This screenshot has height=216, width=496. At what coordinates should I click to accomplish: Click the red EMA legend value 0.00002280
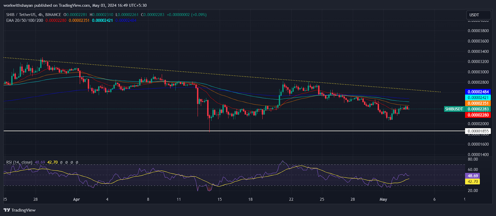(56, 20)
